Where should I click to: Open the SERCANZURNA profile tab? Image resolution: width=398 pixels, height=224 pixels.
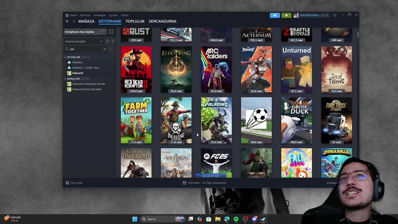tap(163, 21)
